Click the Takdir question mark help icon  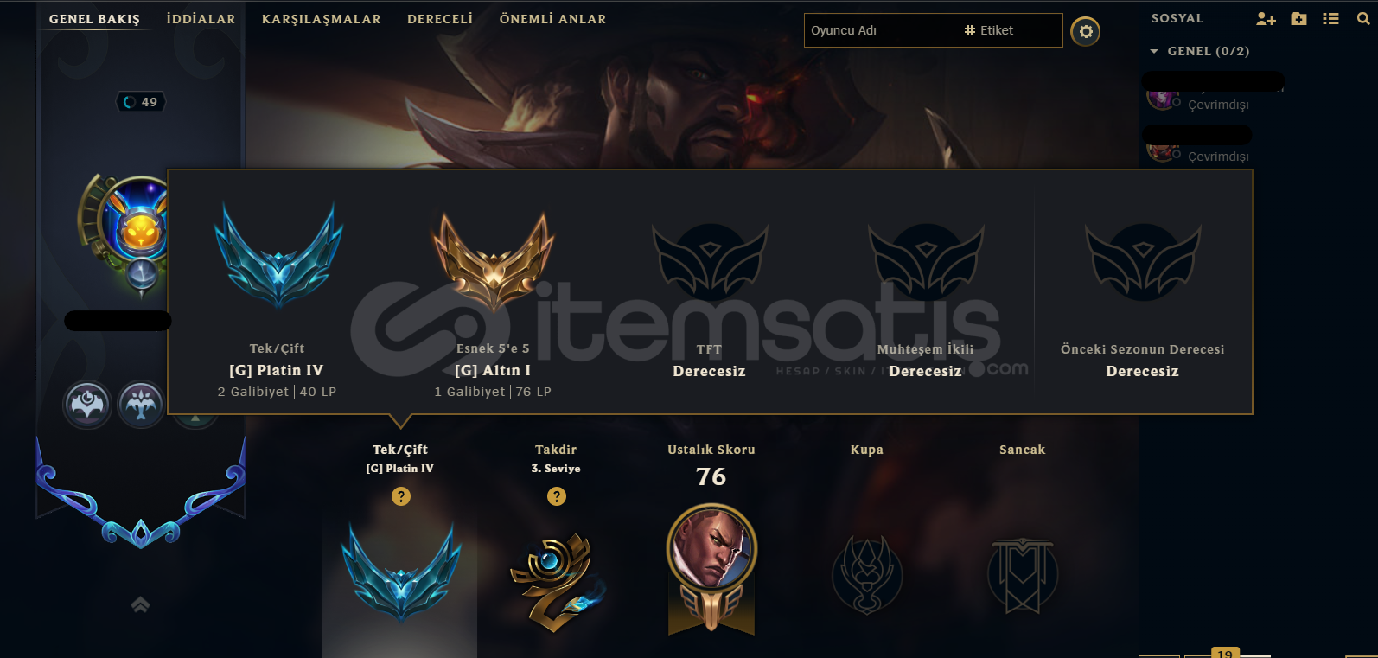557,496
